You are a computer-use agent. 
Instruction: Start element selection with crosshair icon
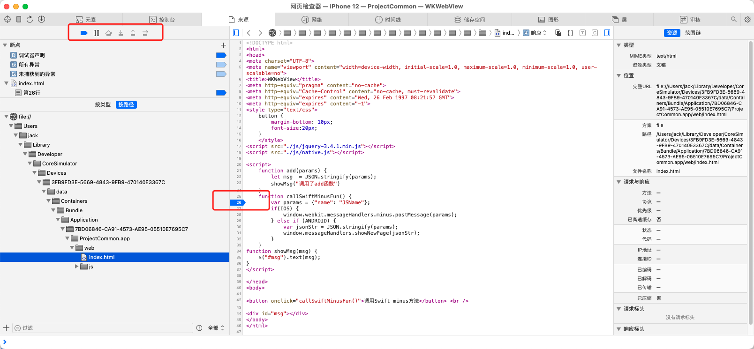pyautogui.click(x=8, y=19)
